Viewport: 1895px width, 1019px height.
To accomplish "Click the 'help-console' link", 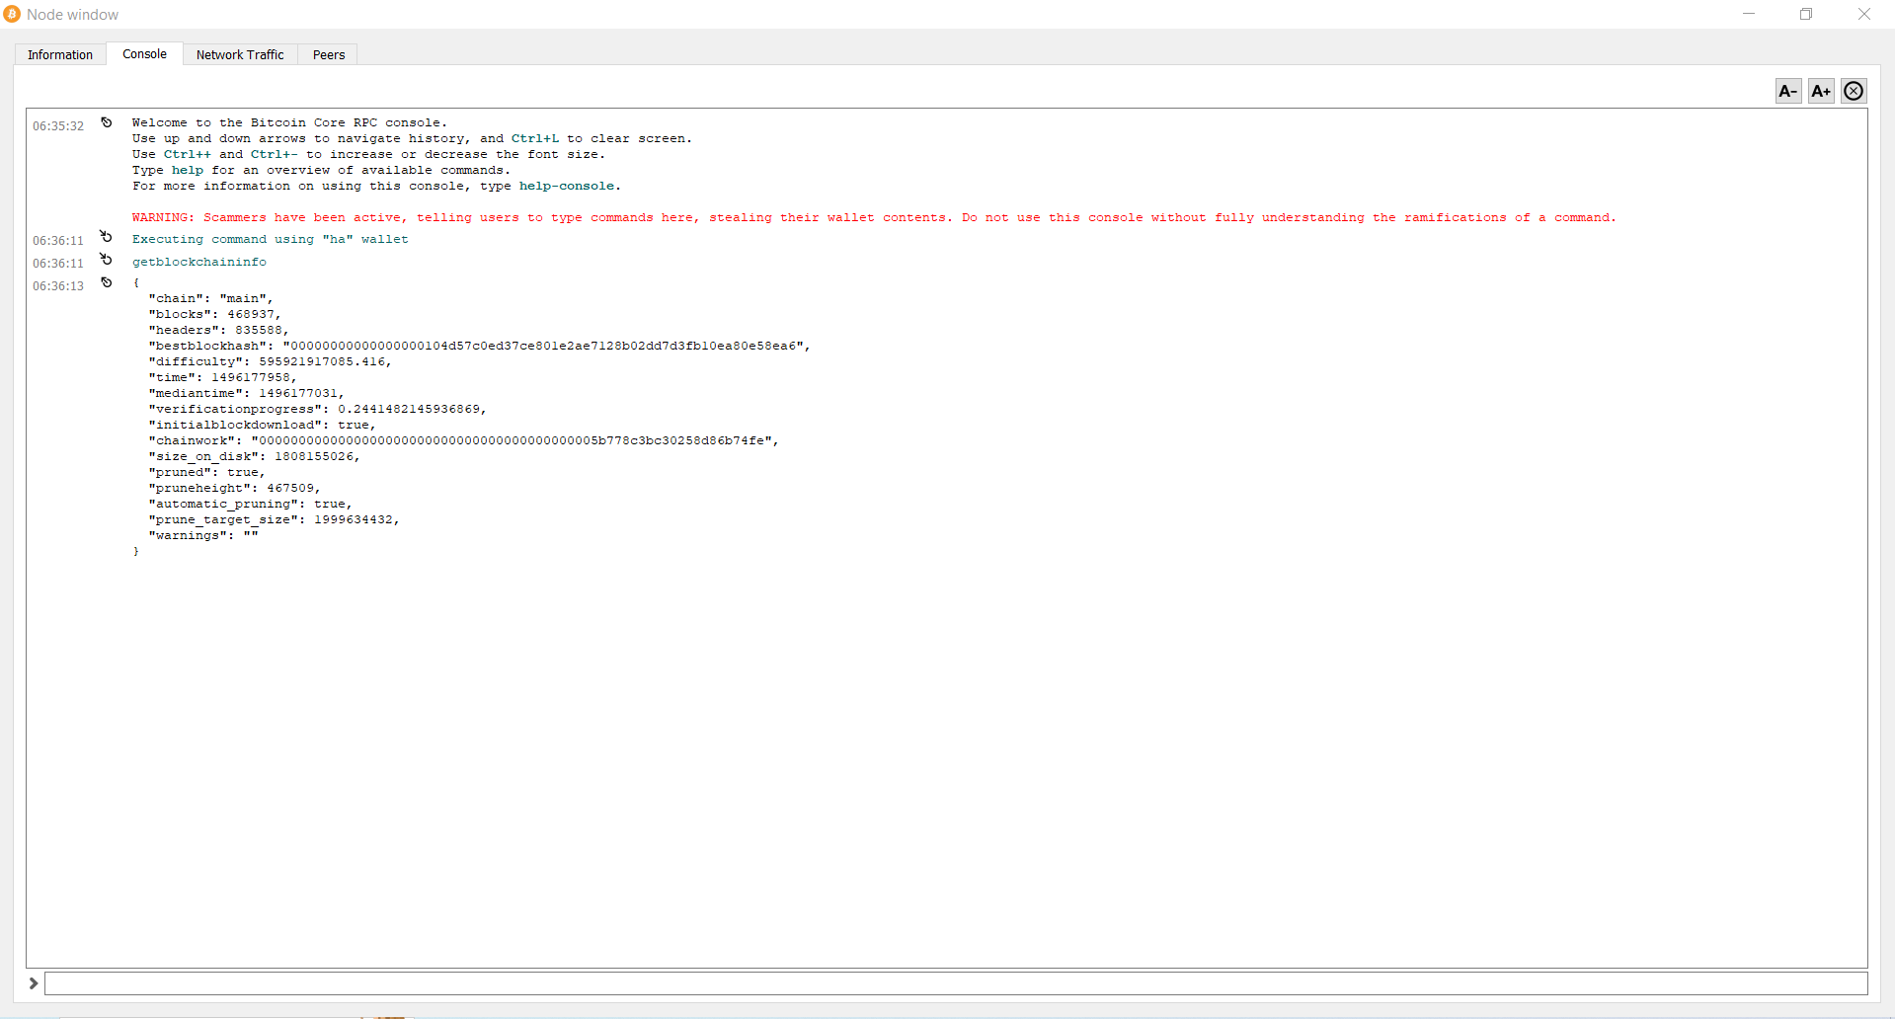I will coord(567,186).
